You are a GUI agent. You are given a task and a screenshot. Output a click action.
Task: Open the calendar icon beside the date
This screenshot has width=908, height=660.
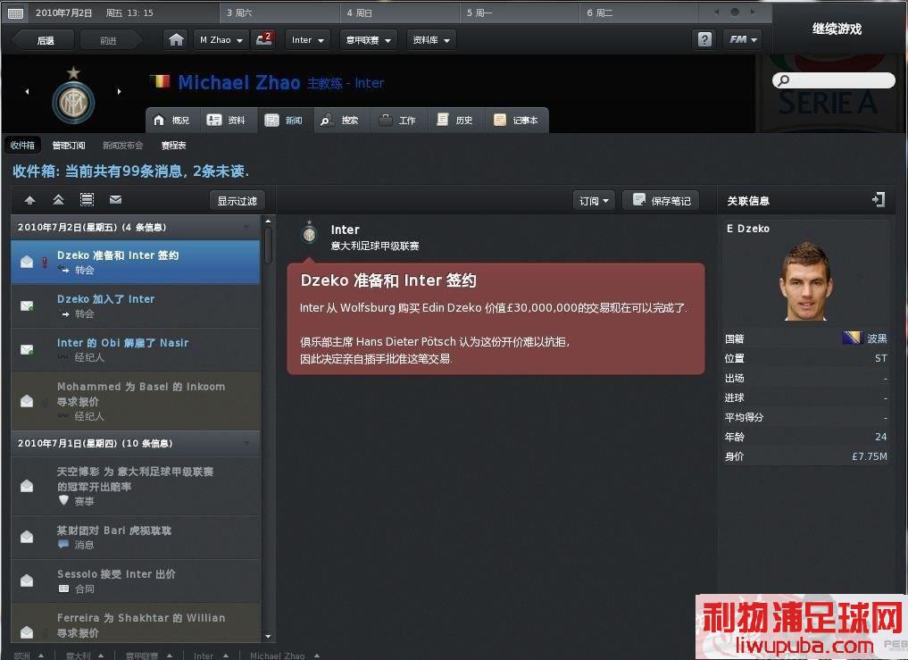[x=16, y=13]
